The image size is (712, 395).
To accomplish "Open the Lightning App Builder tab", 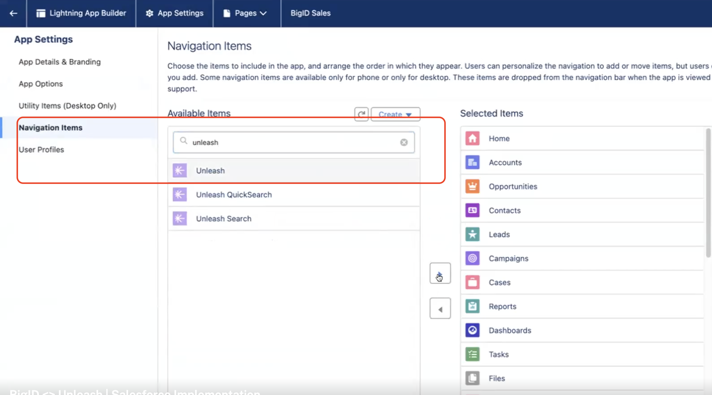I will coord(81,13).
